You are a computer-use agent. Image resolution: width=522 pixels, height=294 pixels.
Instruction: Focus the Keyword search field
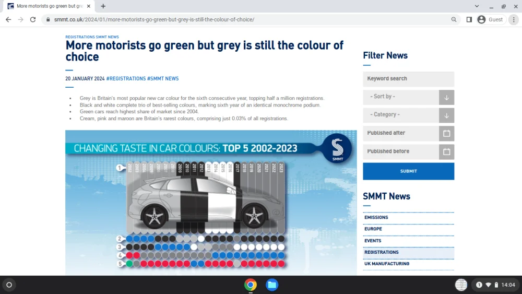coord(409,79)
